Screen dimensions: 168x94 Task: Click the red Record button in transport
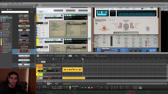point(95,88)
